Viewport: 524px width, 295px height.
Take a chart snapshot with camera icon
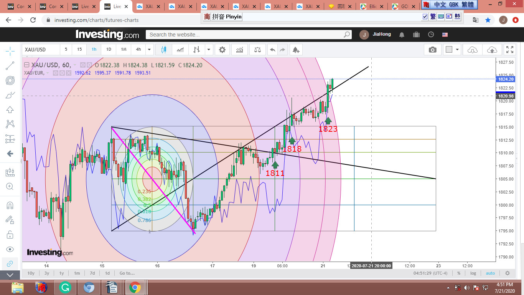(432, 50)
